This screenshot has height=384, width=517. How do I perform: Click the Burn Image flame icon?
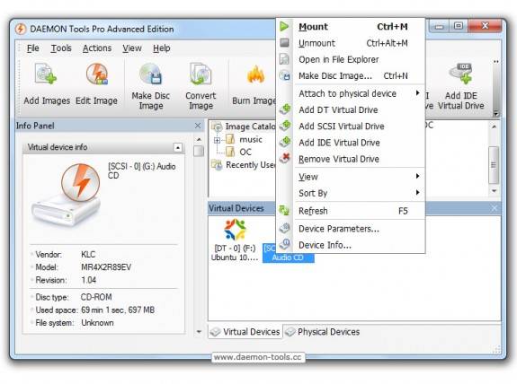pyautogui.click(x=255, y=74)
